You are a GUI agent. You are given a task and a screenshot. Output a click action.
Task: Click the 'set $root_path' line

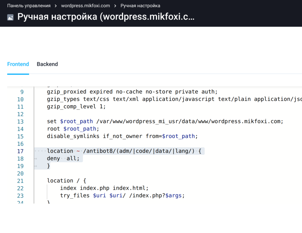tap(165, 122)
